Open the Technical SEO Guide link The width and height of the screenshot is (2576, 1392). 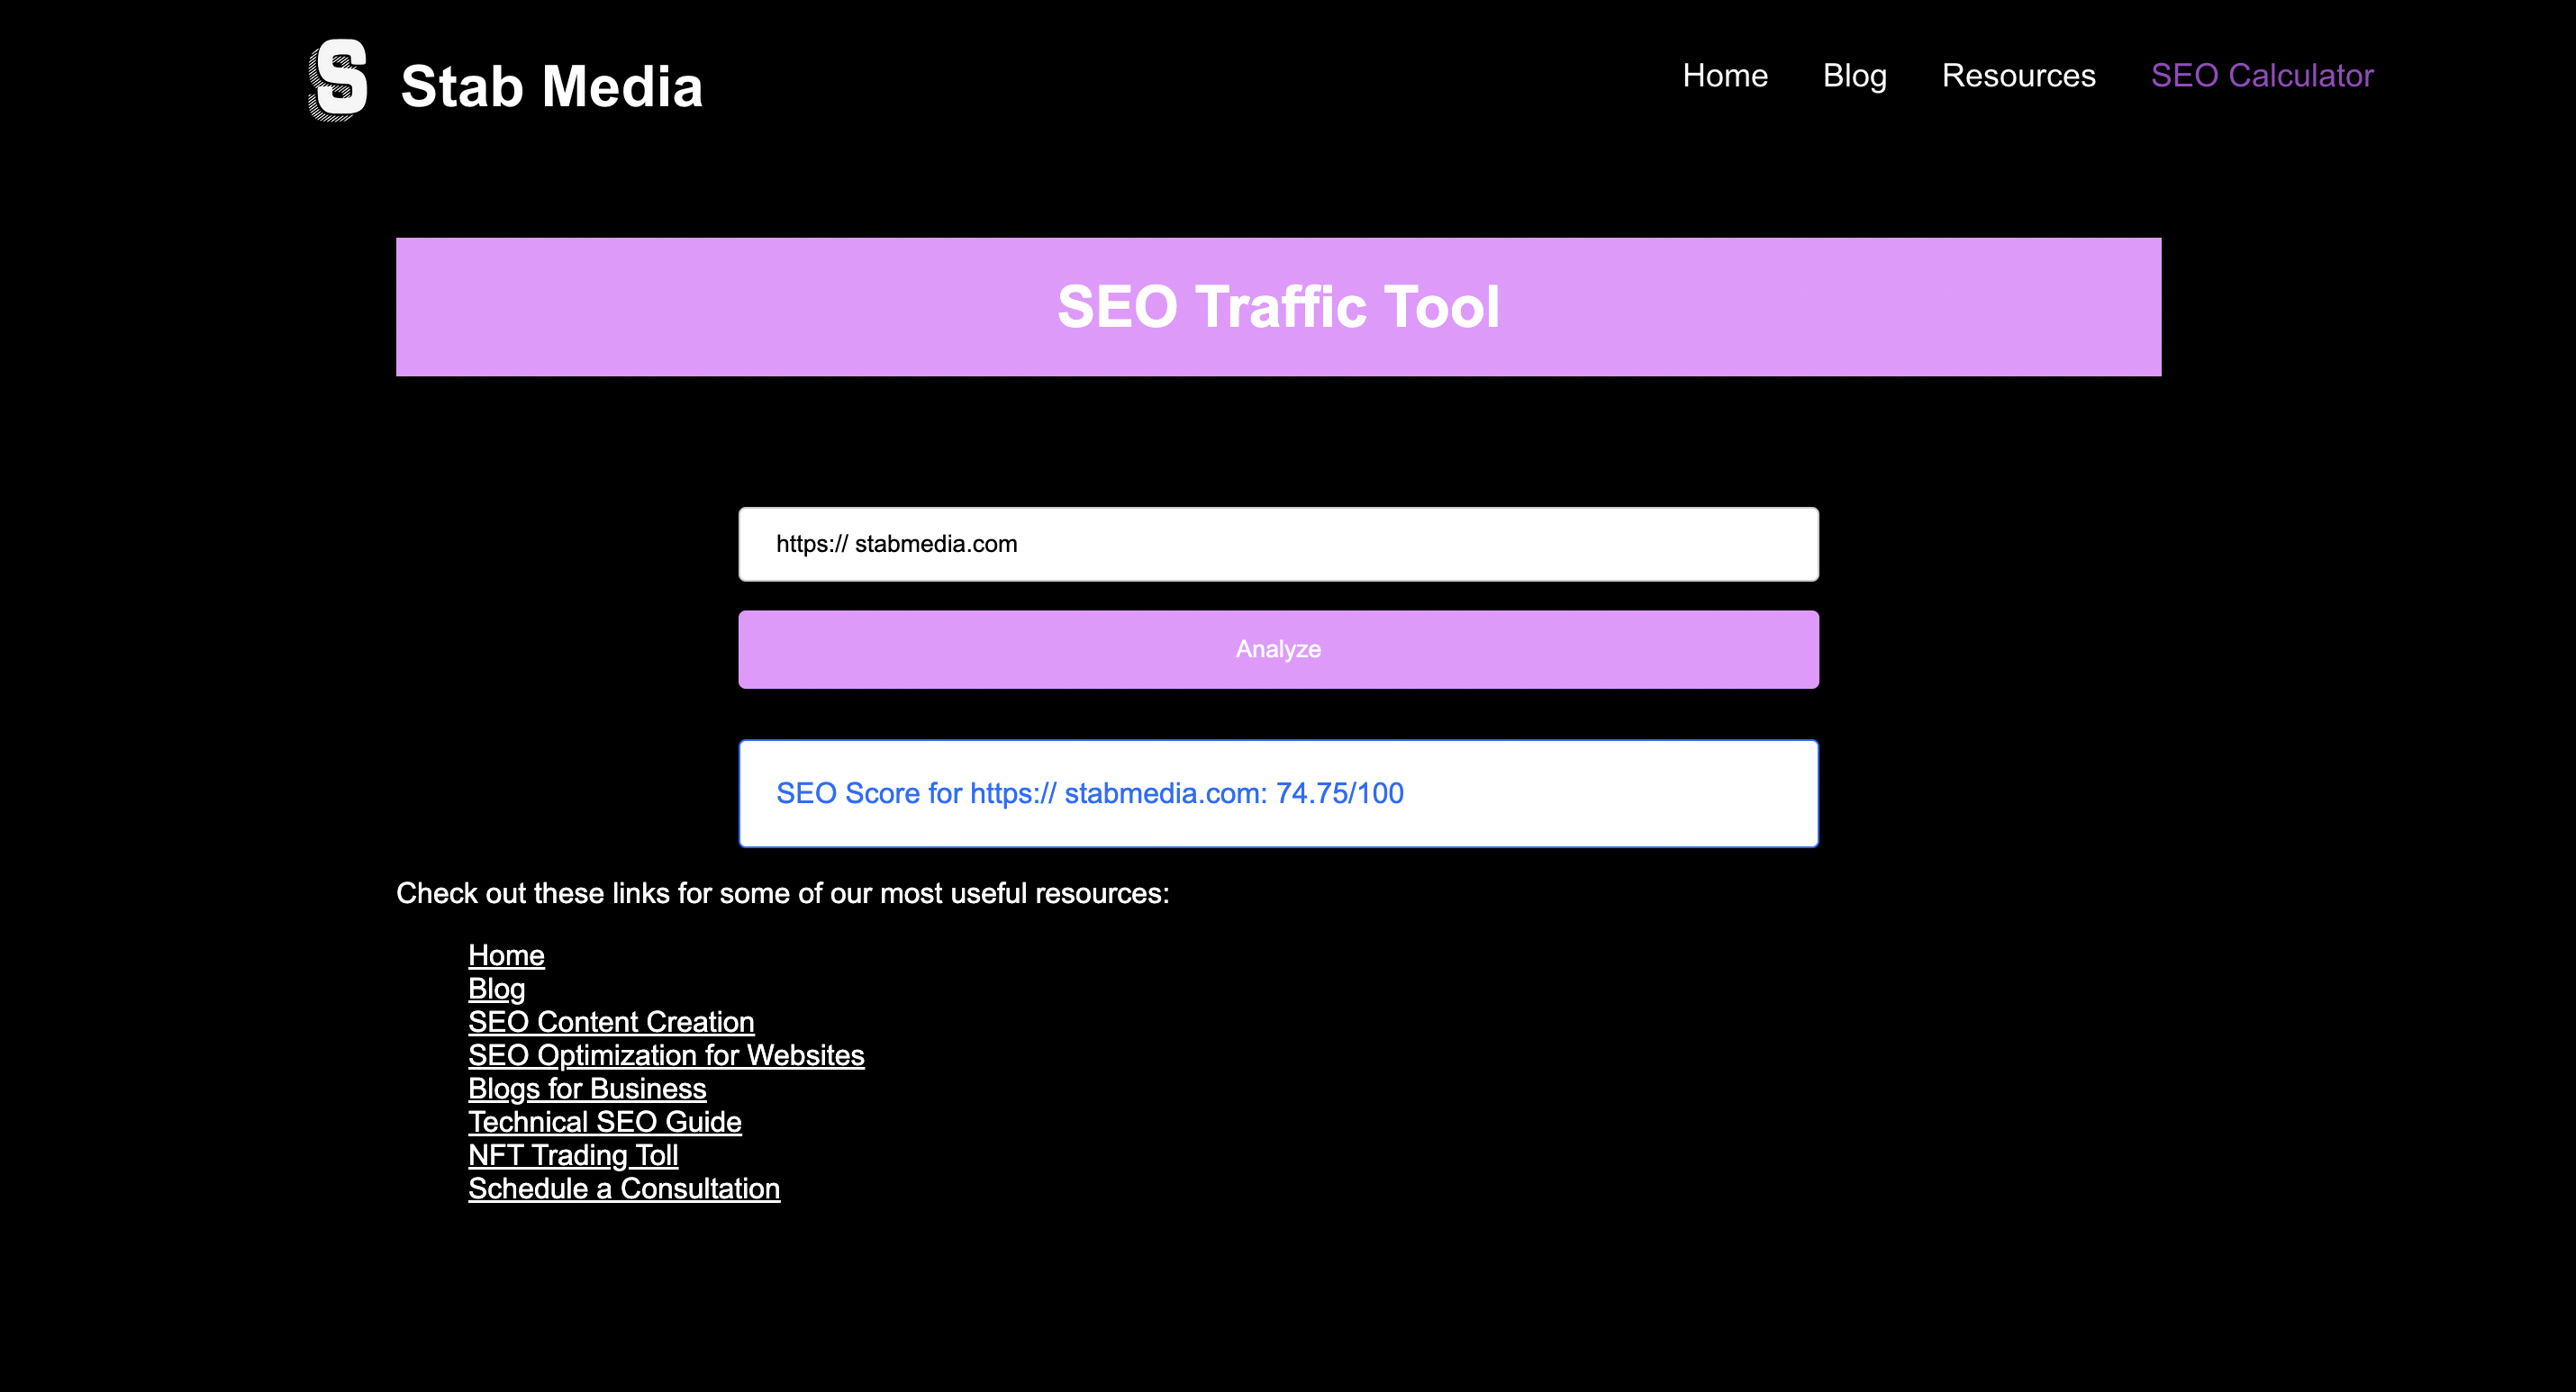click(605, 1121)
